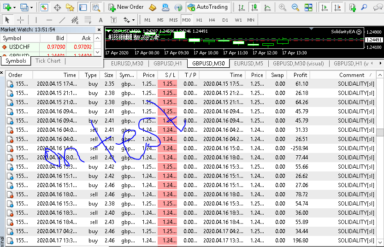
Task: Switch timeframe to H4
Action: [212, 20]
